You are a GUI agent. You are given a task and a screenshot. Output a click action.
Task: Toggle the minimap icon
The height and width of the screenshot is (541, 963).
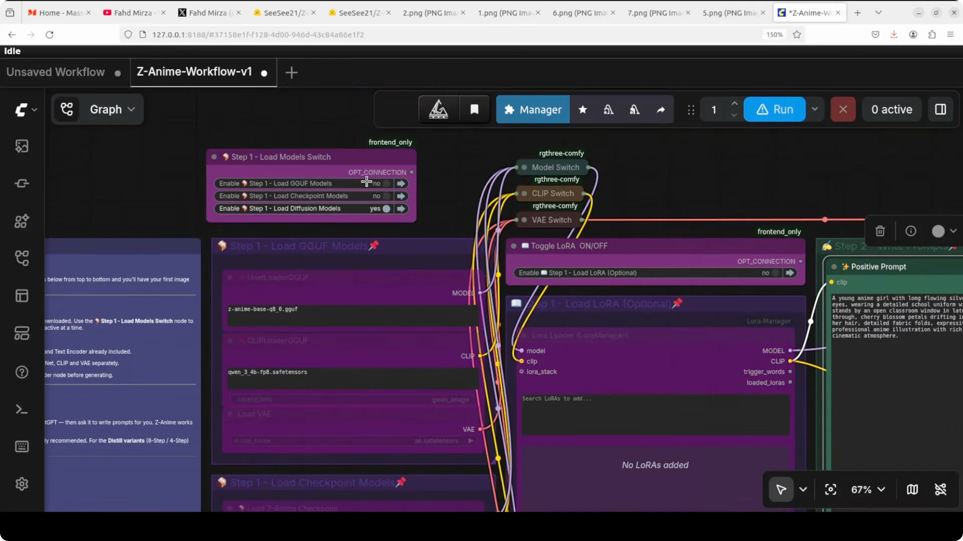(x=912, y=489)
